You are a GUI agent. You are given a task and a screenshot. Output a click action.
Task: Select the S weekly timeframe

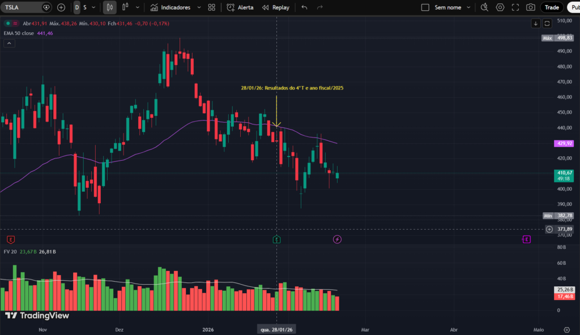click(85, 7)
